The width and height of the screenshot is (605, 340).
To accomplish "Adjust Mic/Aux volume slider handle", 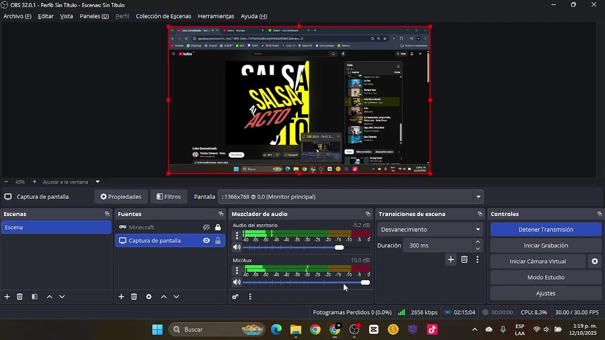I will [365, 282].
